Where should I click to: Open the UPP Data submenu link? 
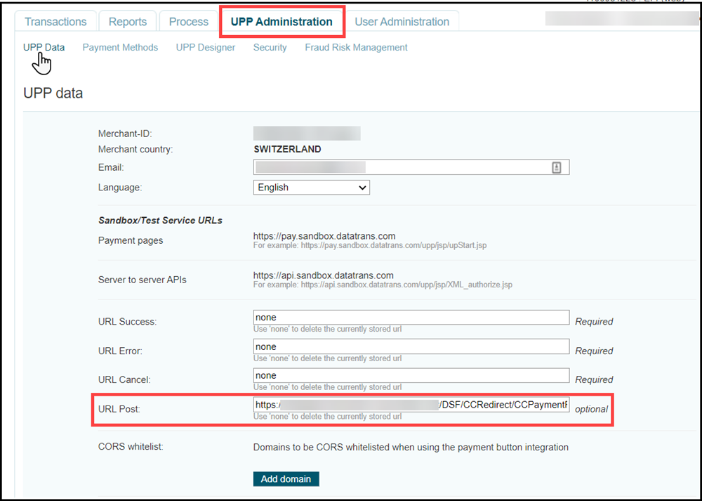[x=44, y=48]
